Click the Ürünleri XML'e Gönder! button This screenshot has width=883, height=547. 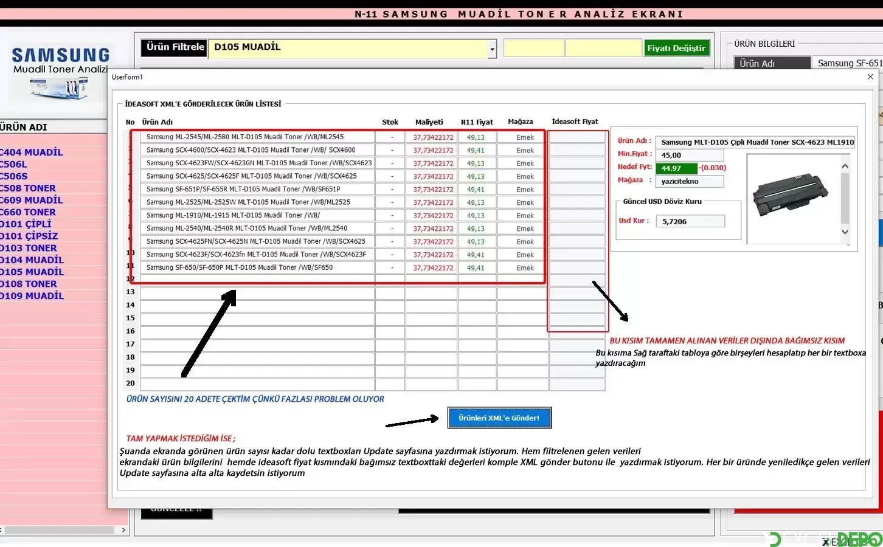coord(499,418)
